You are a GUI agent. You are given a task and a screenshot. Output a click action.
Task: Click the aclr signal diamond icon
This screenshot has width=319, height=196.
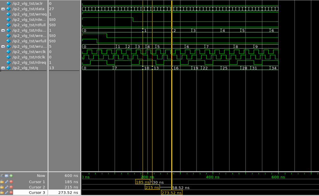[x=8, y=4]
